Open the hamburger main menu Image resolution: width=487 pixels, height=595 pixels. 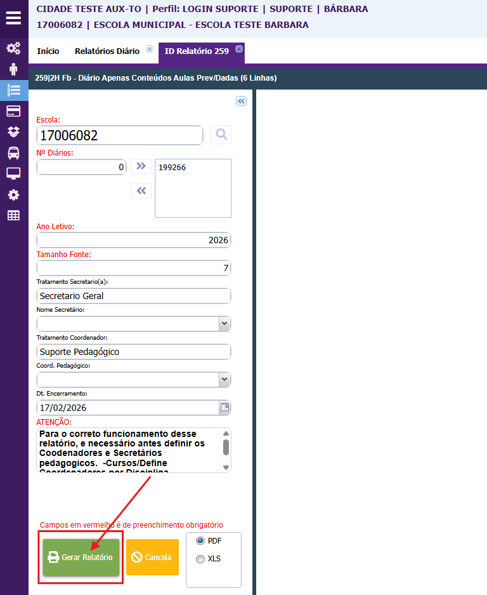(13, 17)
